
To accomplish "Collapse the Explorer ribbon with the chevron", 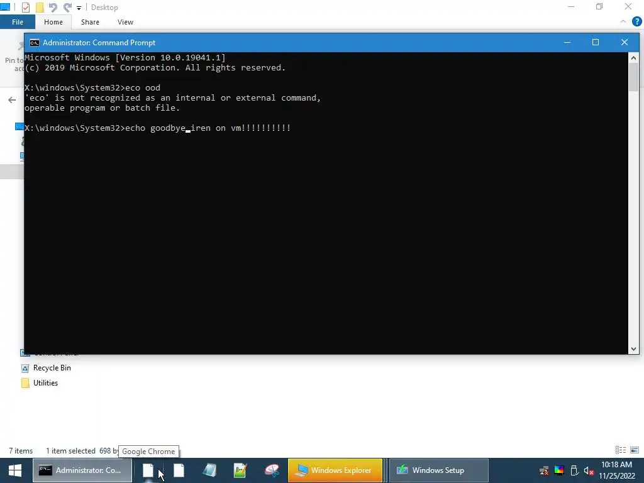I will 623,22.
